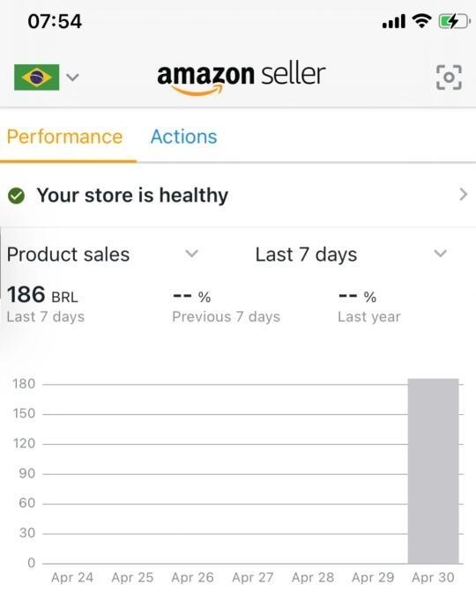Expand marketplace selector chevron beside flag

(72, 78)
